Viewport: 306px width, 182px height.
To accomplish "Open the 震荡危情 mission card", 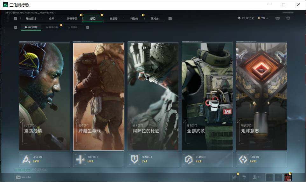I will tap(45, 97).
